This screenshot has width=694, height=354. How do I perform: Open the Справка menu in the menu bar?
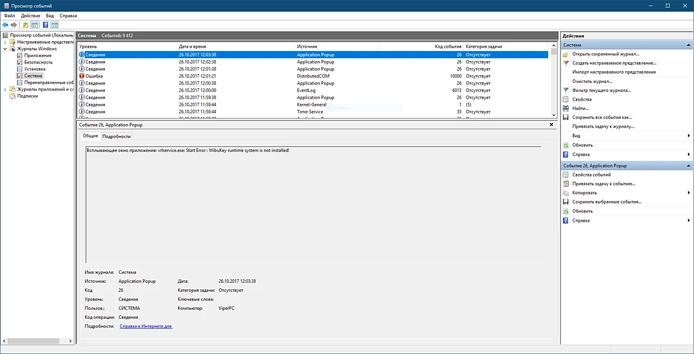point(68,15)
